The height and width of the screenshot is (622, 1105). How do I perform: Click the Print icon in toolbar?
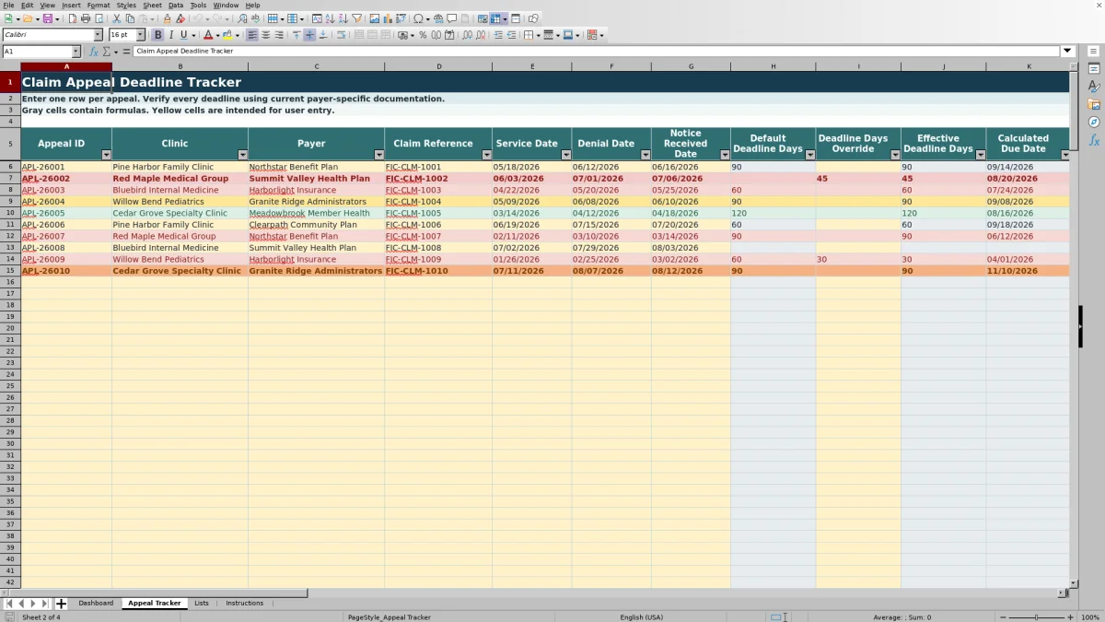(x=86, y=18)
